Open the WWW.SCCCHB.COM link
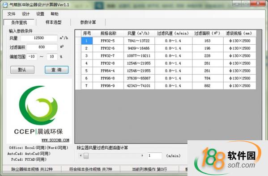Image resolution: width=268 pixels, height=176 pixels. [x=55, y=140]
